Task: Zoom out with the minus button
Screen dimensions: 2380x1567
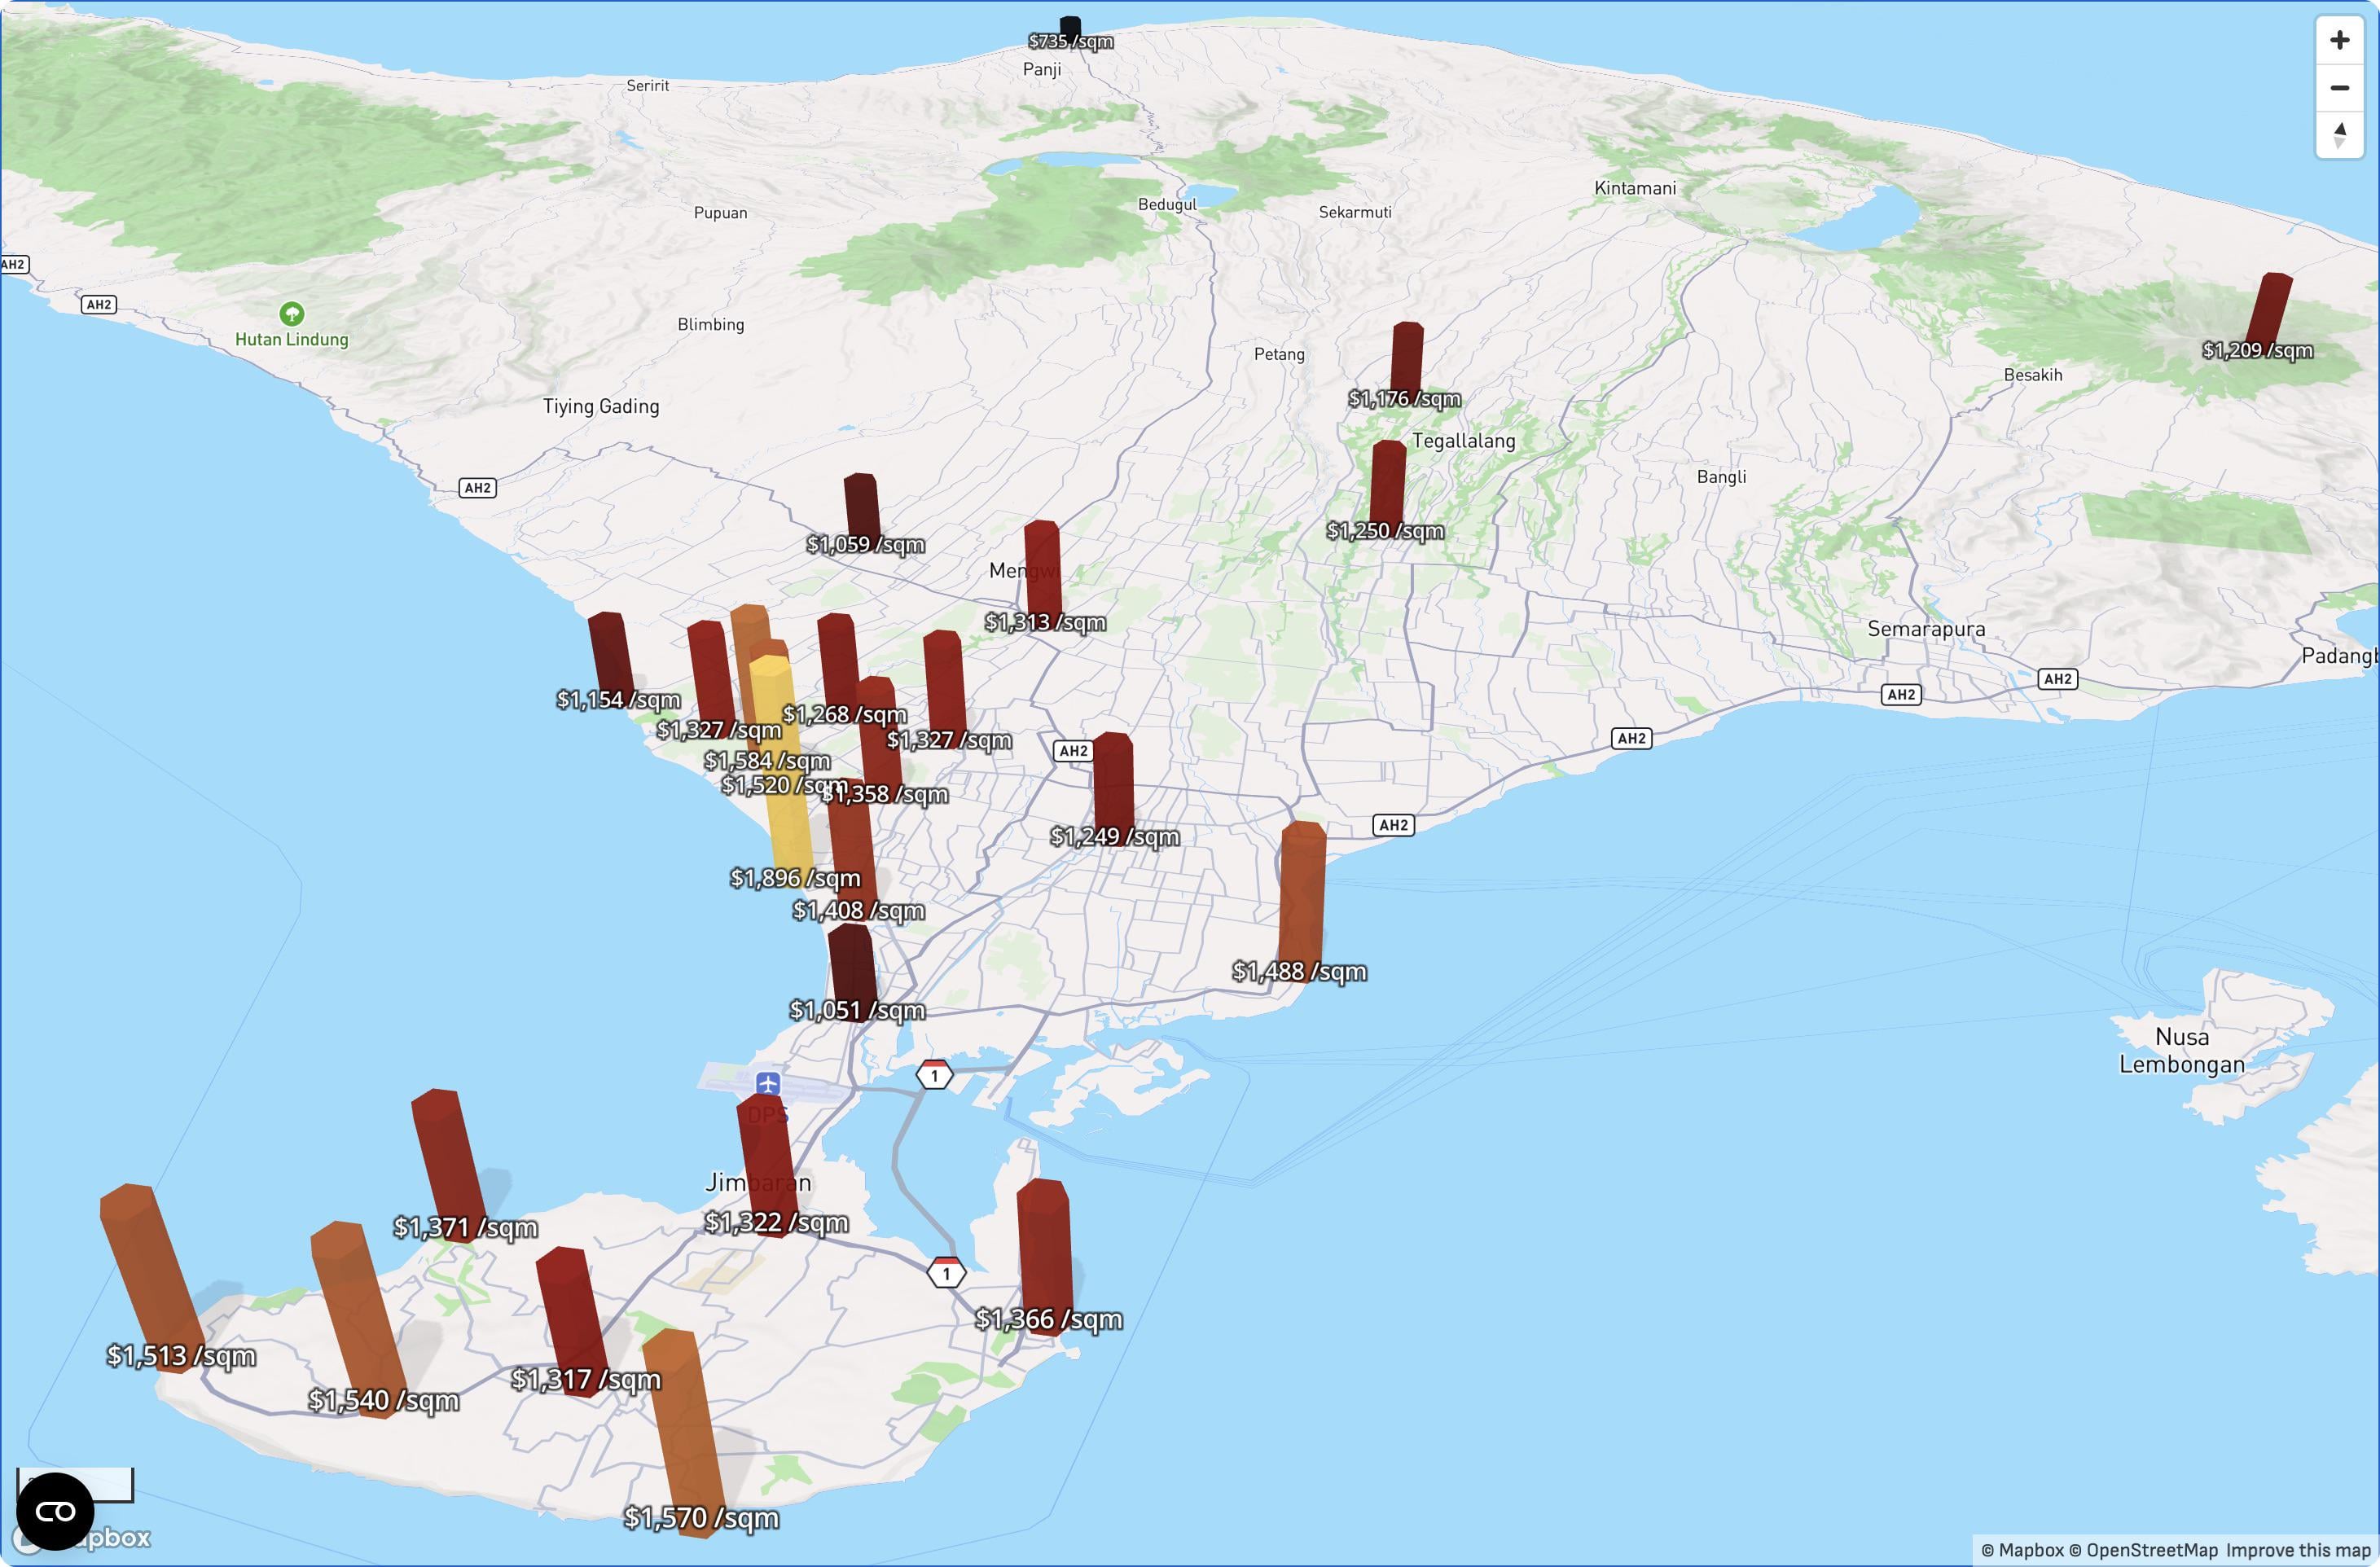Action: (2339, 88)
